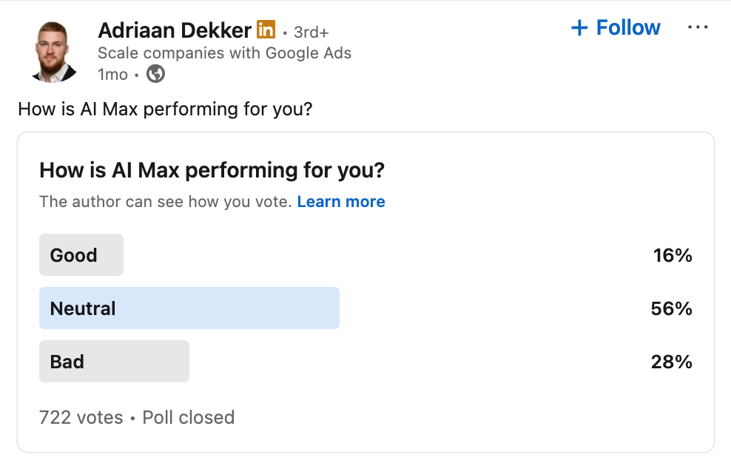Open the Learn more link
The height and width of the screenshot is (460, 731).
click(x=341, y=202)
